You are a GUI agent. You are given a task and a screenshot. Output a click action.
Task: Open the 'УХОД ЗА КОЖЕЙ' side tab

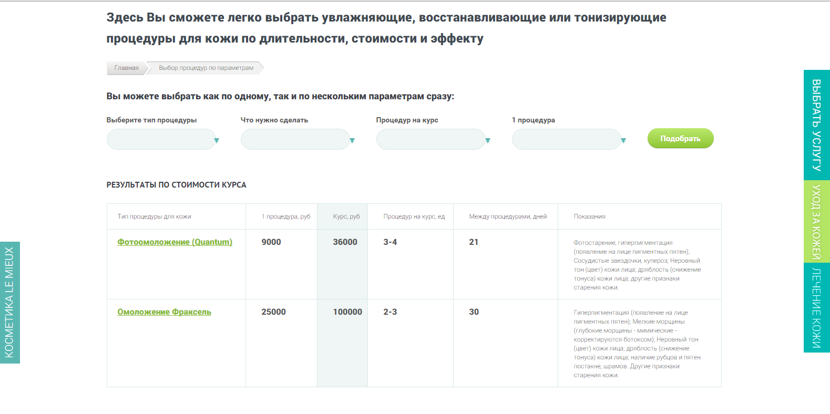pos(816,221)
